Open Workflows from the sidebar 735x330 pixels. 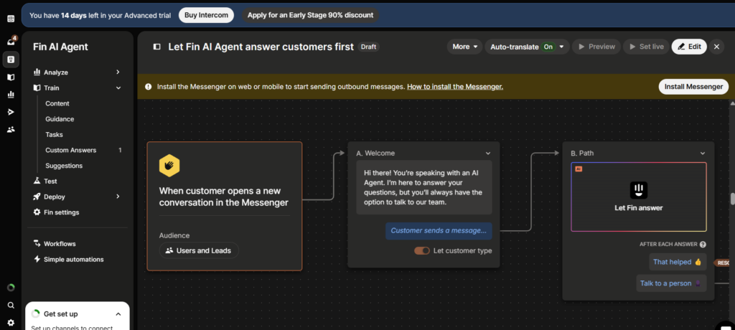coord(60,244)
